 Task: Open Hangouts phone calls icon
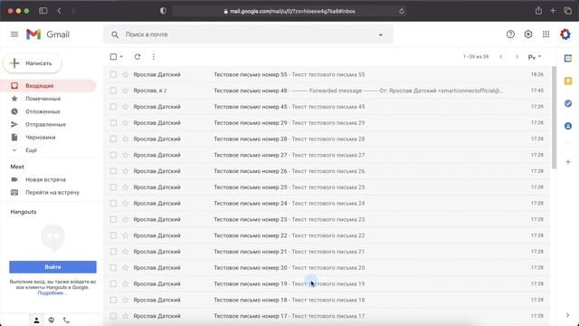66,320
